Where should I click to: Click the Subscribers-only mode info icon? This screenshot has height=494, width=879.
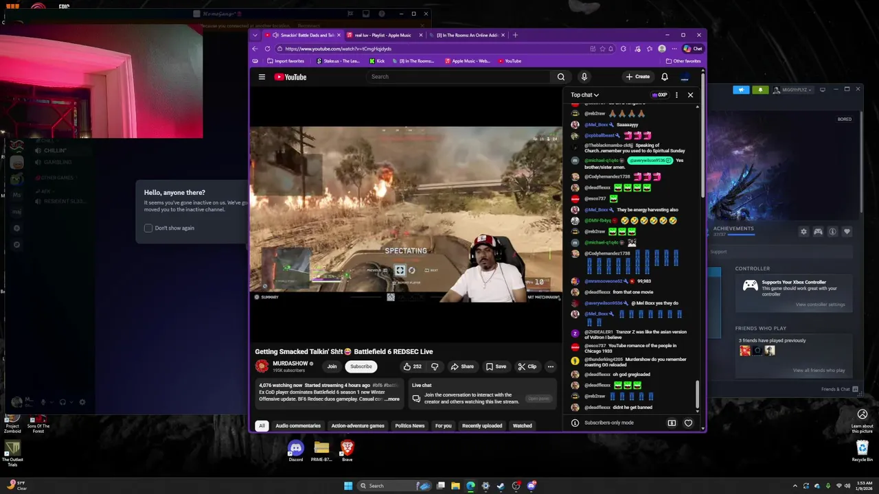point(575,423)
